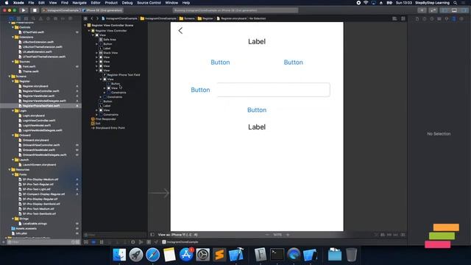Image resolution: width=471 pixels, height=265 pixels.
Task: Toggle the Debug area visibility
Action: pyautogui.click(x=454, y=10)
